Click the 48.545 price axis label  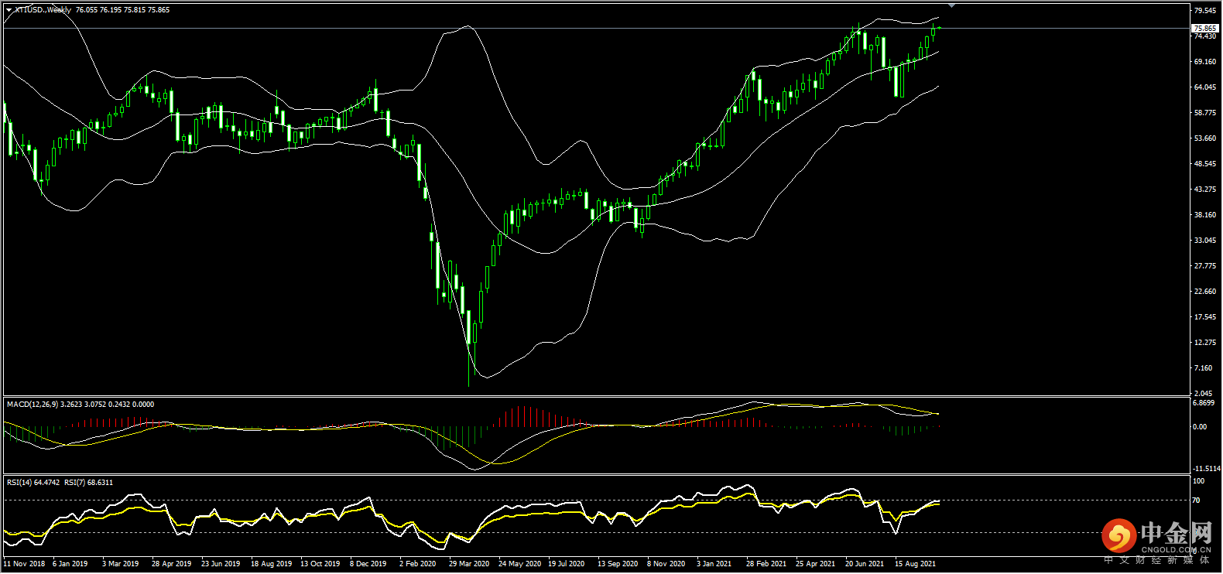(1205, 164)
